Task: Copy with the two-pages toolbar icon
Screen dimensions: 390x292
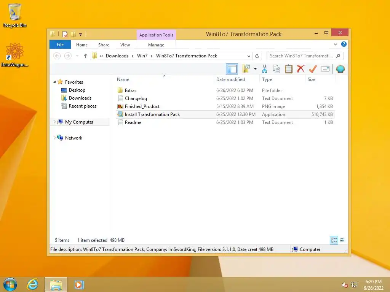Action: 277,69
